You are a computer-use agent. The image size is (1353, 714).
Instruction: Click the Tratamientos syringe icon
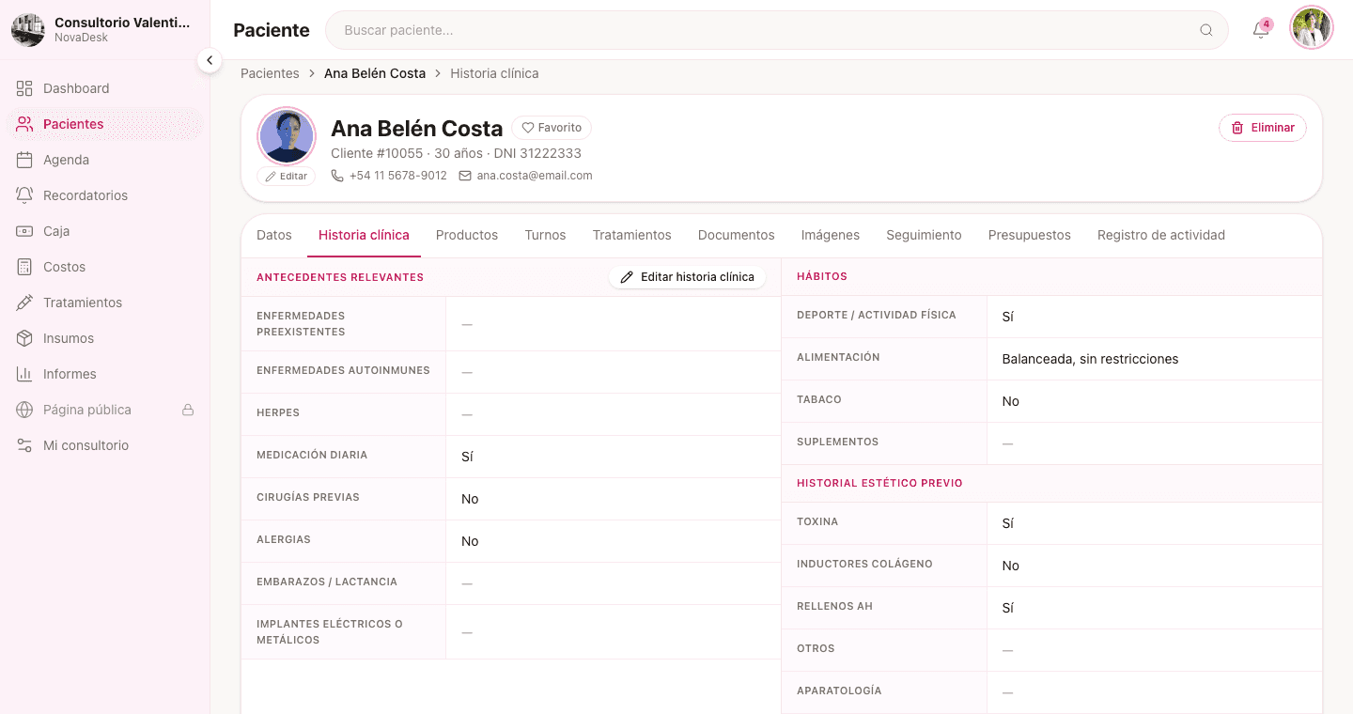(x=24, y=303)
